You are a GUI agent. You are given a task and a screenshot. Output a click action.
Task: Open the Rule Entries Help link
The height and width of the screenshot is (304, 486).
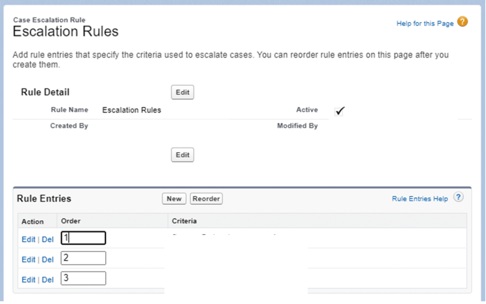(x=420, y=199)
